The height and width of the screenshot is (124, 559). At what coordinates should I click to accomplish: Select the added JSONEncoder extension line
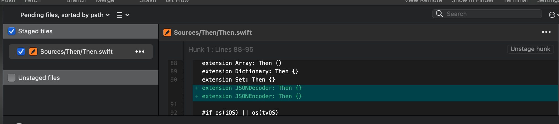(x=375, y=96)
